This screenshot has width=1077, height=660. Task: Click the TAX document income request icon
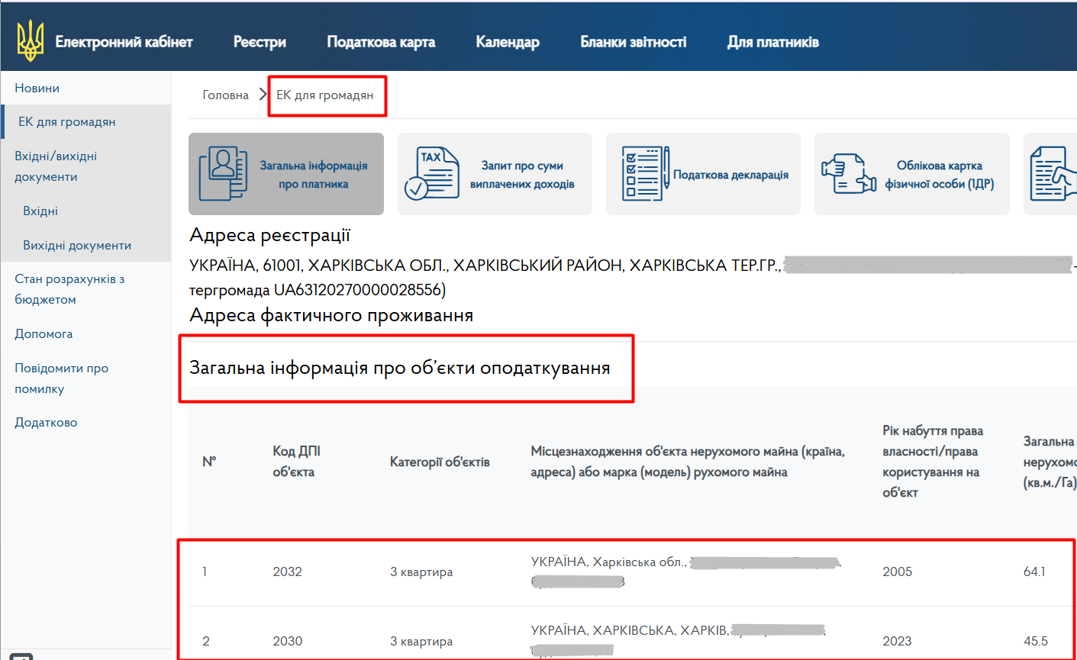tap(431, 174)
